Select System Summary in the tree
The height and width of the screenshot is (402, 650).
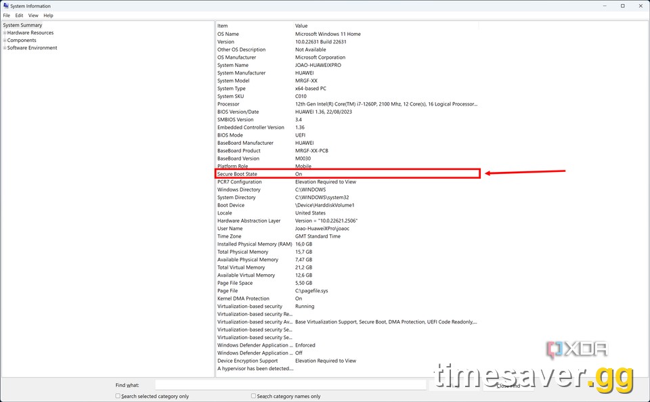[x=22, y=25]
